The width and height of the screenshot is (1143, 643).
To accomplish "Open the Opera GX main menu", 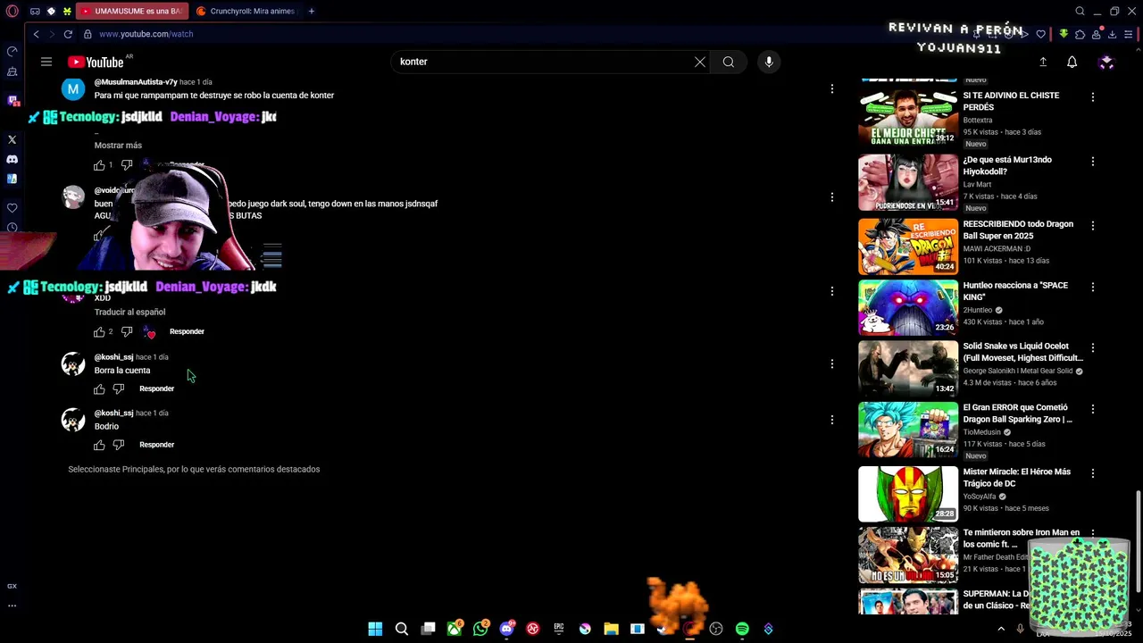I will (13, 12).
